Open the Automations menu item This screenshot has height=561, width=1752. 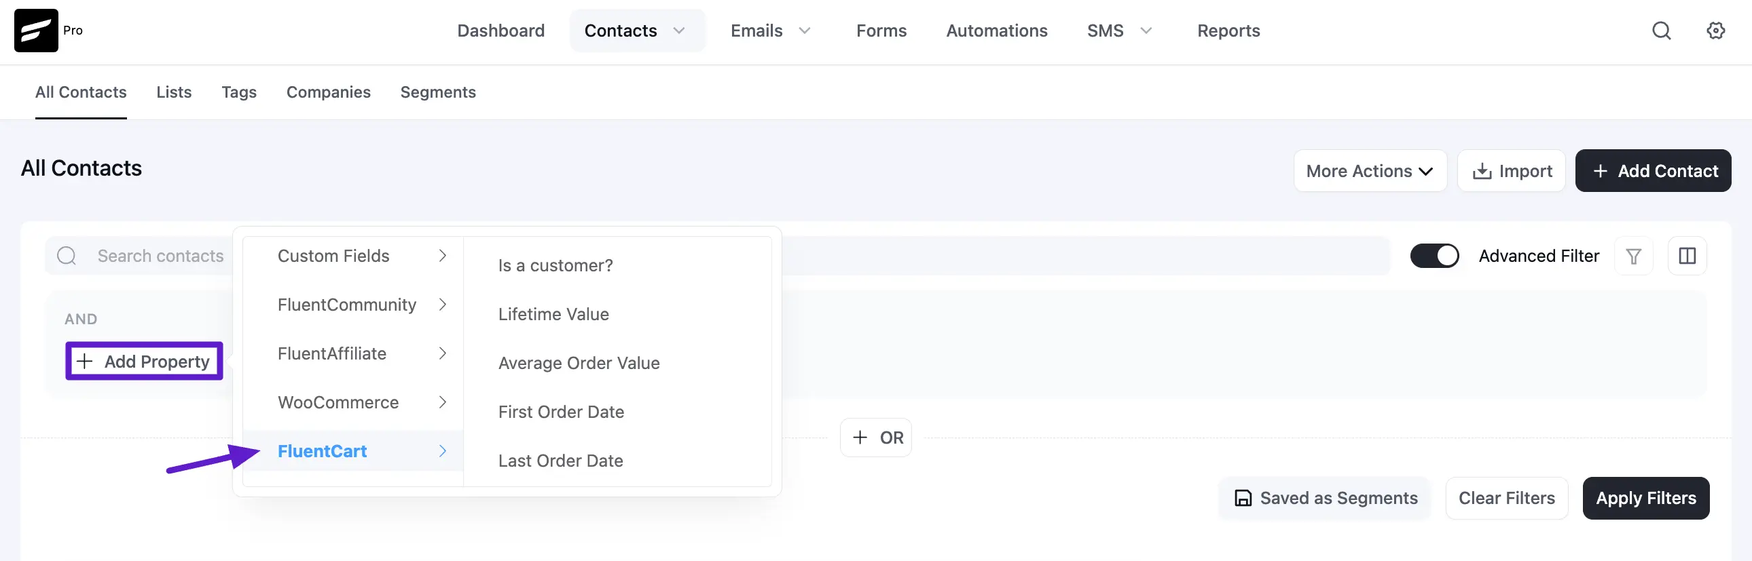point(996,31)
